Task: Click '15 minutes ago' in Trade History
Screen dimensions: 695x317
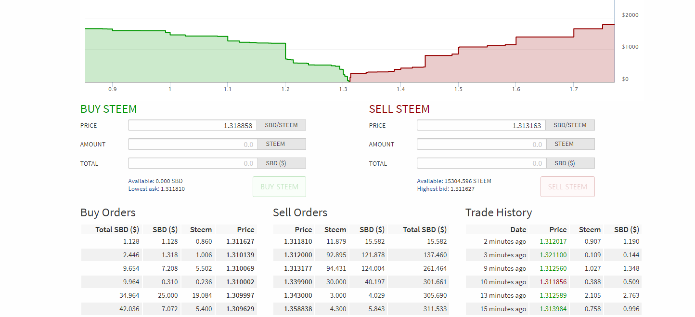Action: click(x=503, y=309)
